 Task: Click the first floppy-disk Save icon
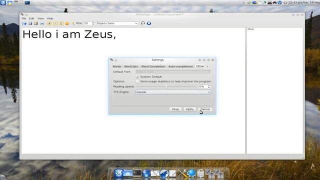coord(30,23)
